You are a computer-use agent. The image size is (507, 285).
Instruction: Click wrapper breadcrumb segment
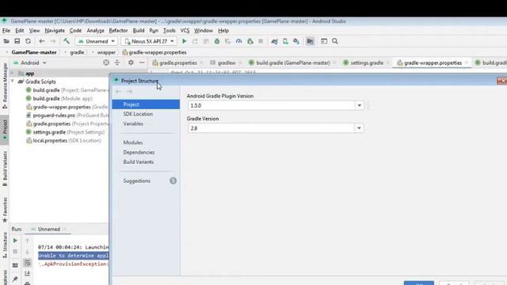(106, 52)
